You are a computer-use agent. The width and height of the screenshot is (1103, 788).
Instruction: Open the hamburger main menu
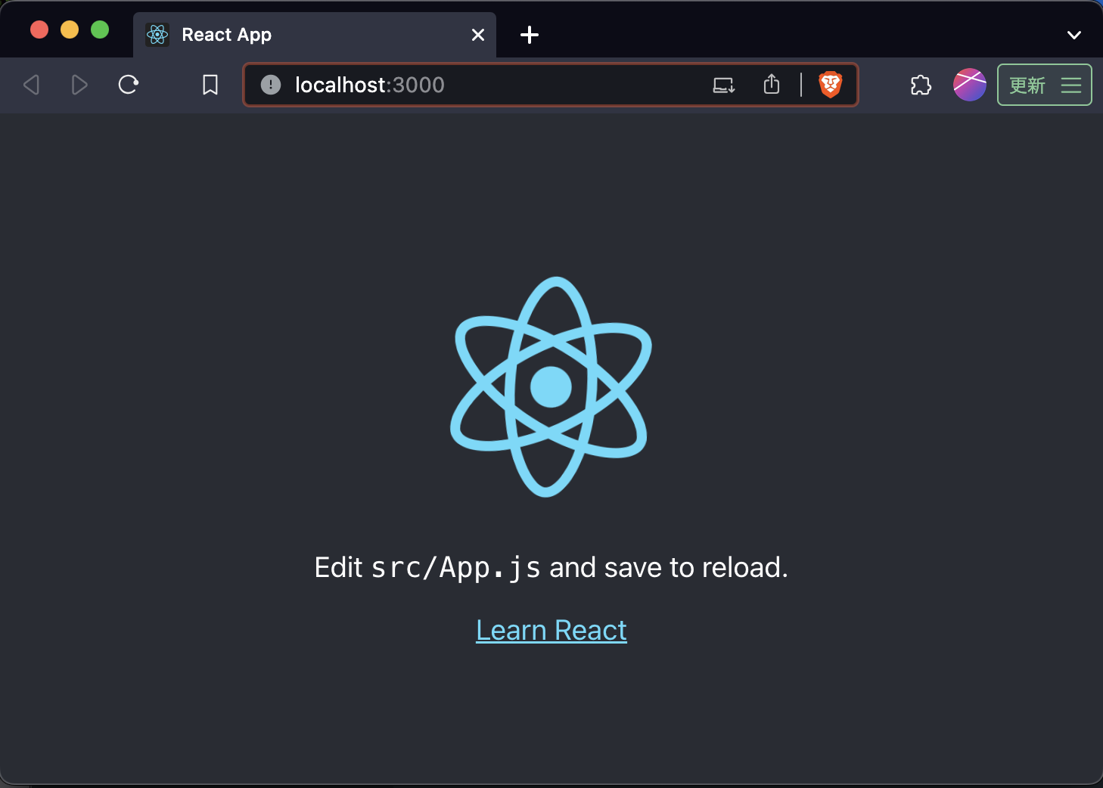(x=1071, y=85)
